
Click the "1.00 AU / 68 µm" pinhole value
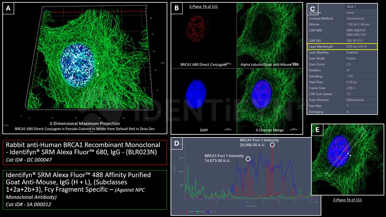coord(358,24)
